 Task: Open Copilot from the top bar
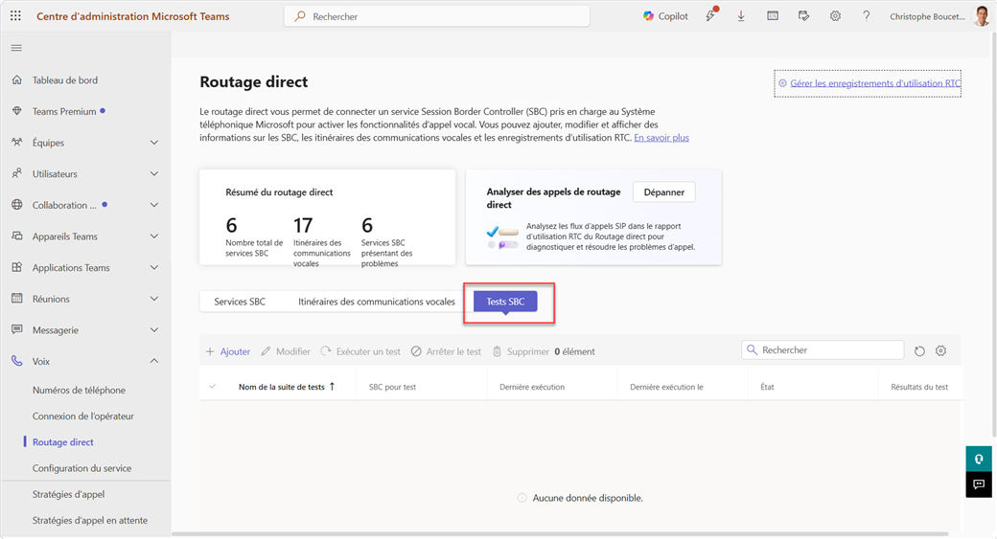click(665, 16)
